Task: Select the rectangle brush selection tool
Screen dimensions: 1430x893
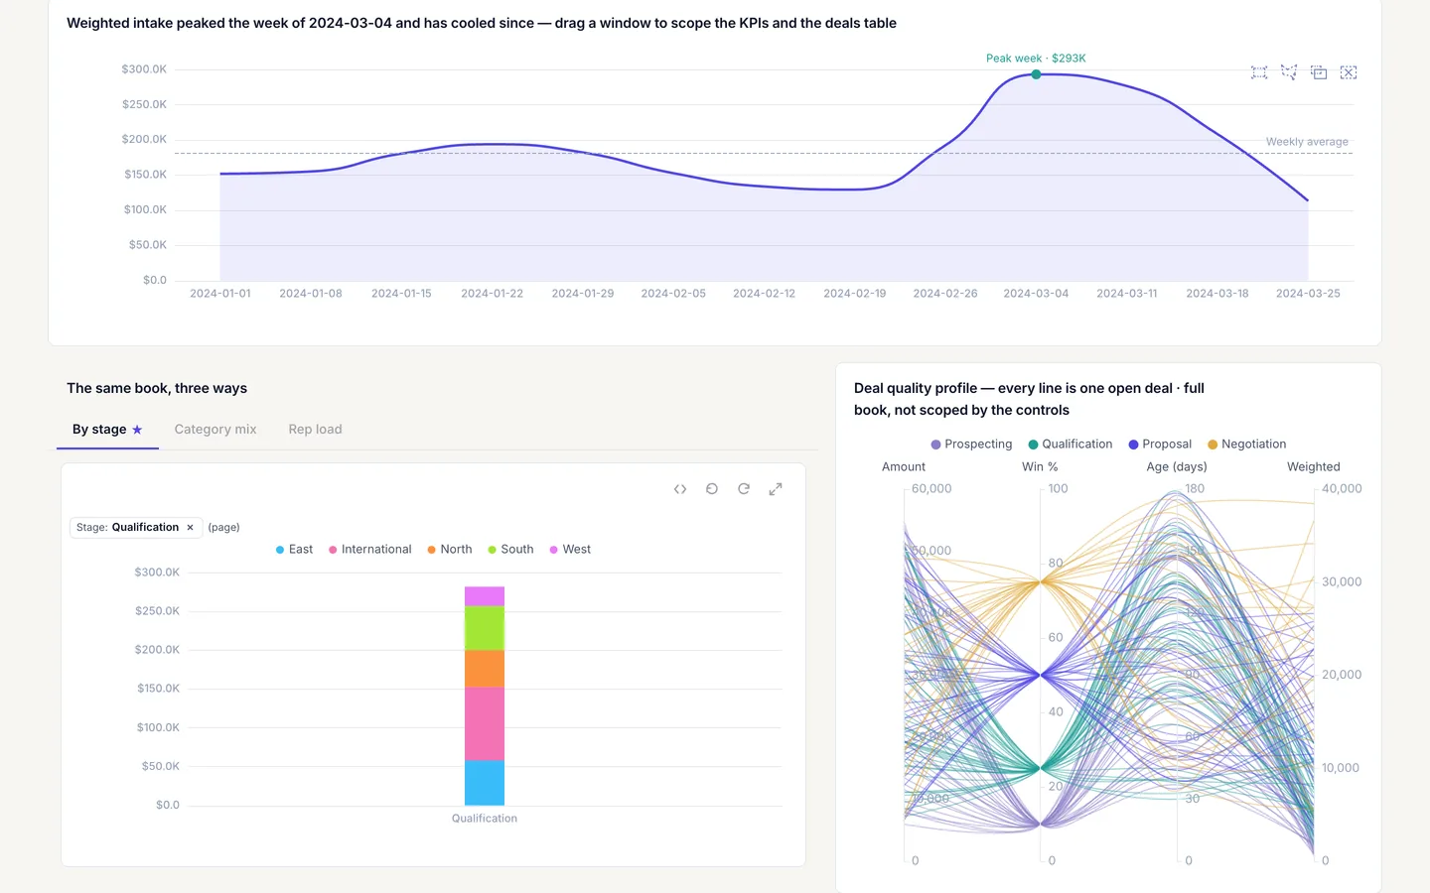Action: (x=1259, y=72)
